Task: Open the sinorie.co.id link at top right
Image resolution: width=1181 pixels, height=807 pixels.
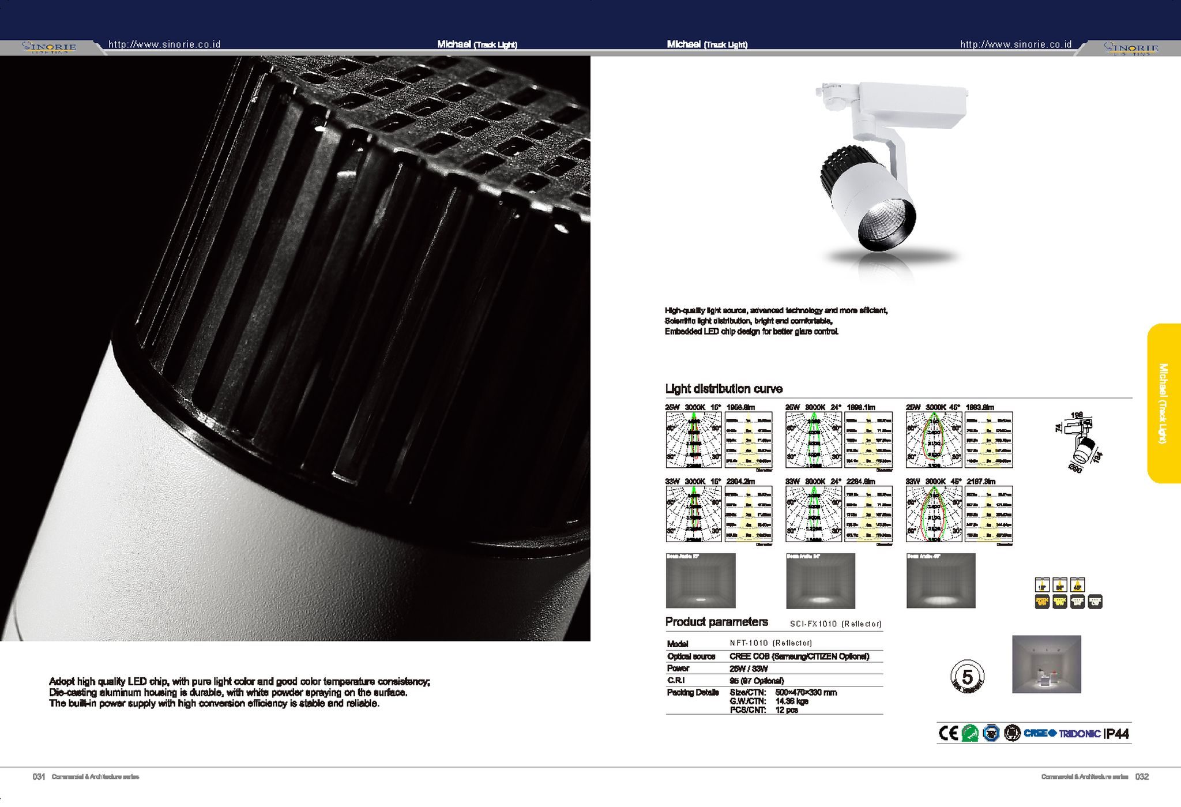Action: coord(1015,44)
